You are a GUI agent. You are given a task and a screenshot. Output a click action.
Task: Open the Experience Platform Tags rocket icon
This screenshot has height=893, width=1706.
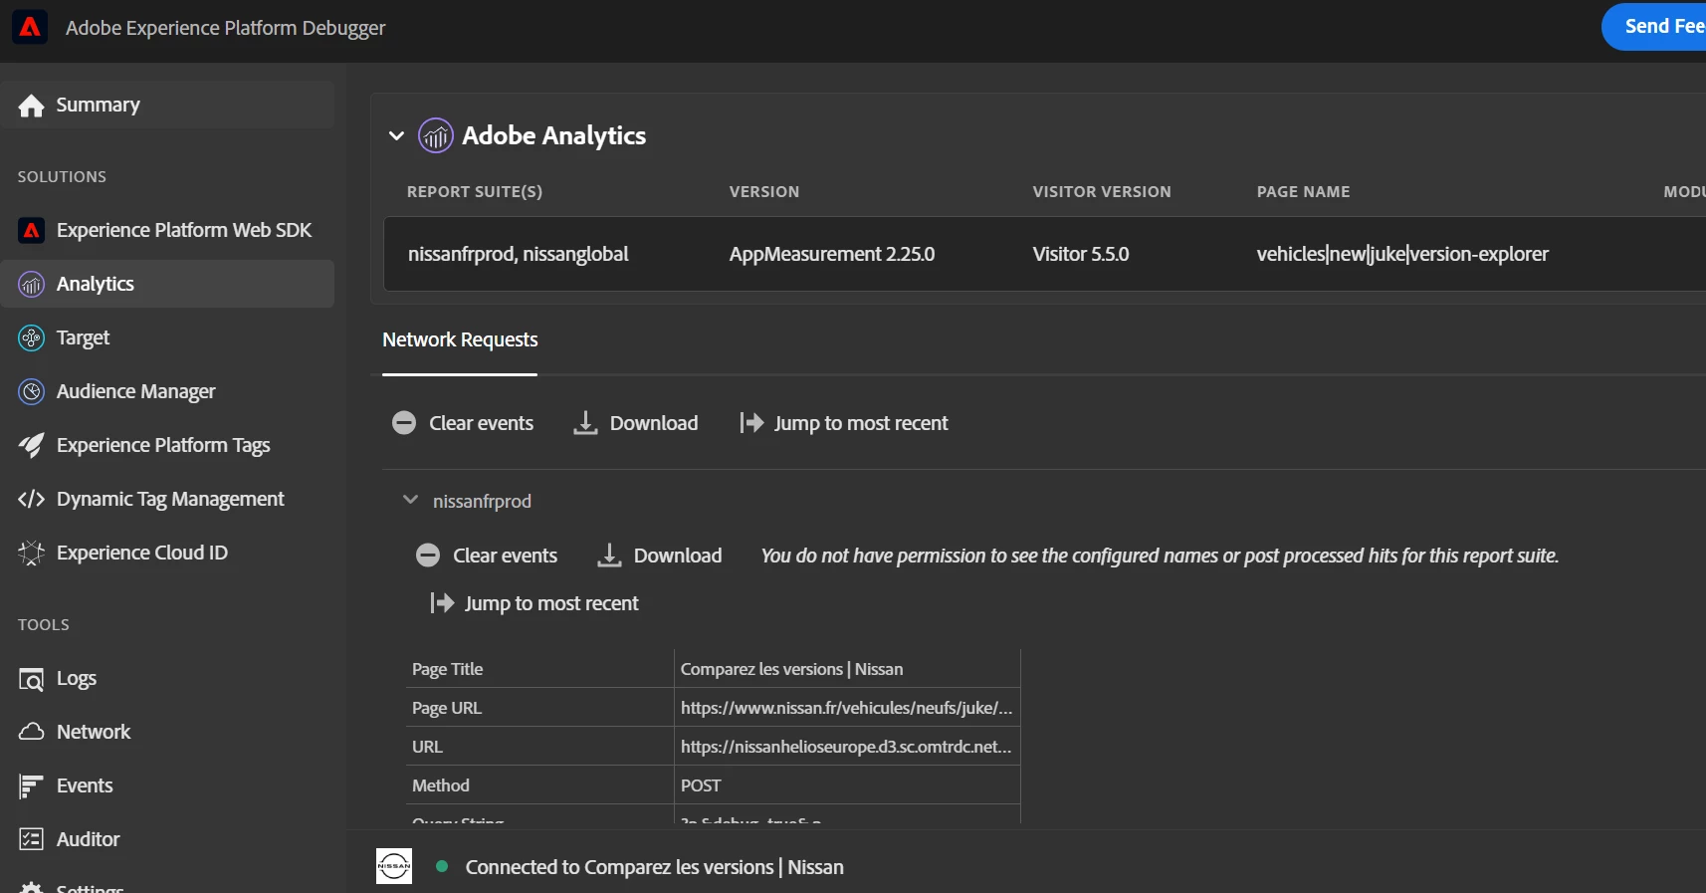(x=32, y=446)
